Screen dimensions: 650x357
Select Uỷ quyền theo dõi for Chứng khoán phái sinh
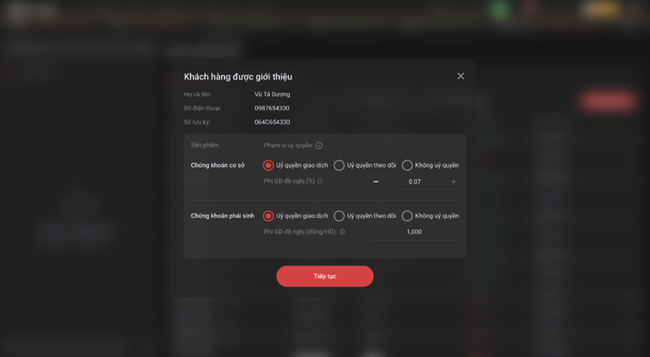pos(339,216)
